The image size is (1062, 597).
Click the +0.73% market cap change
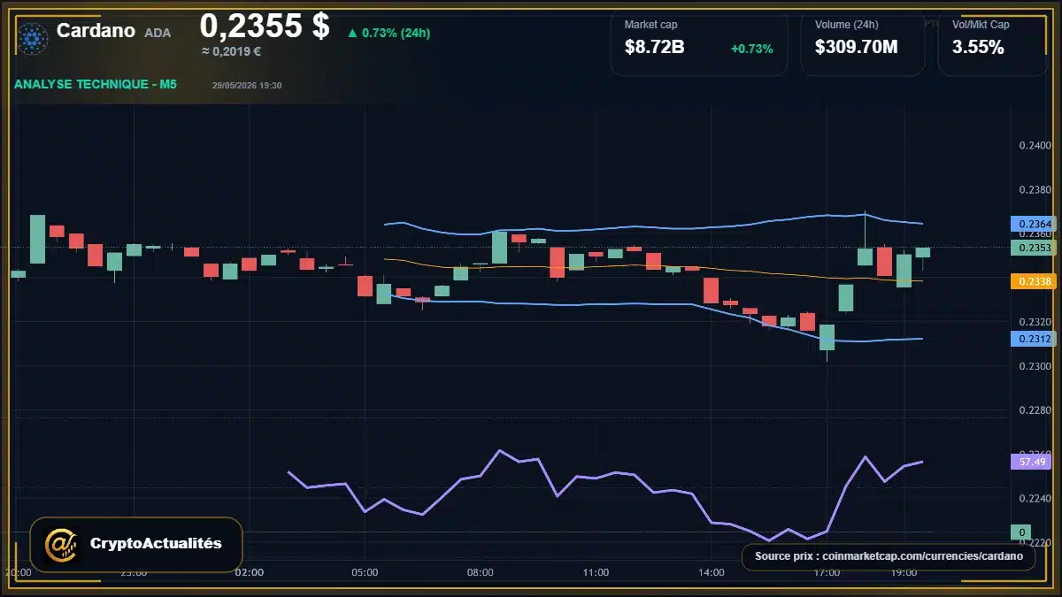751,49
